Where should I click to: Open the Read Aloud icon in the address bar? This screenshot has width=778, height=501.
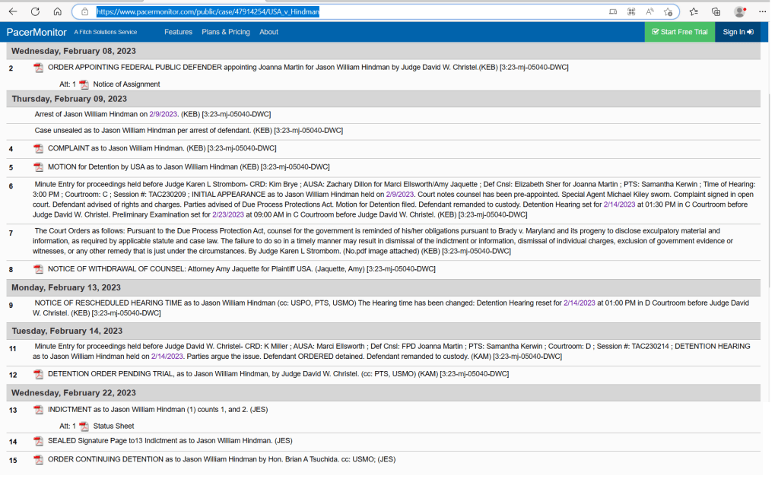pos(649,12)
